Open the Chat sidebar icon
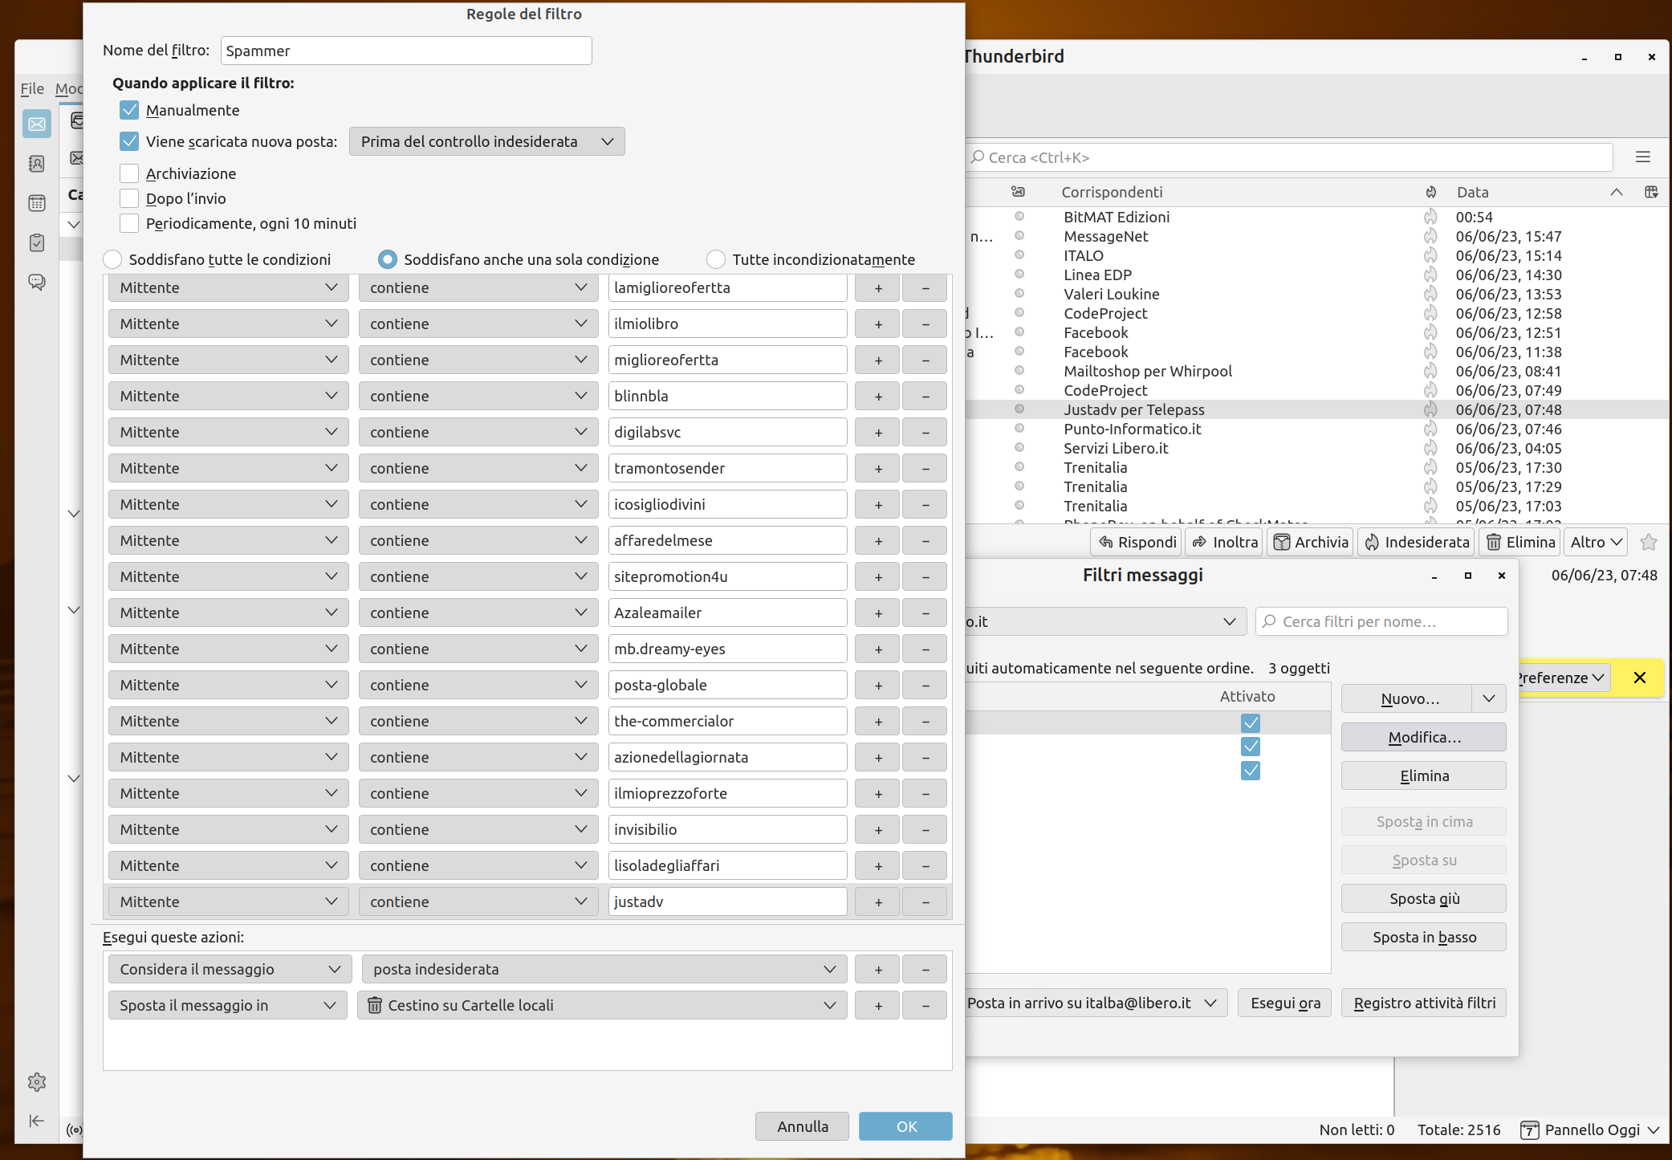The height and width of the screenshot is (1160, 1672). point(36,282)
